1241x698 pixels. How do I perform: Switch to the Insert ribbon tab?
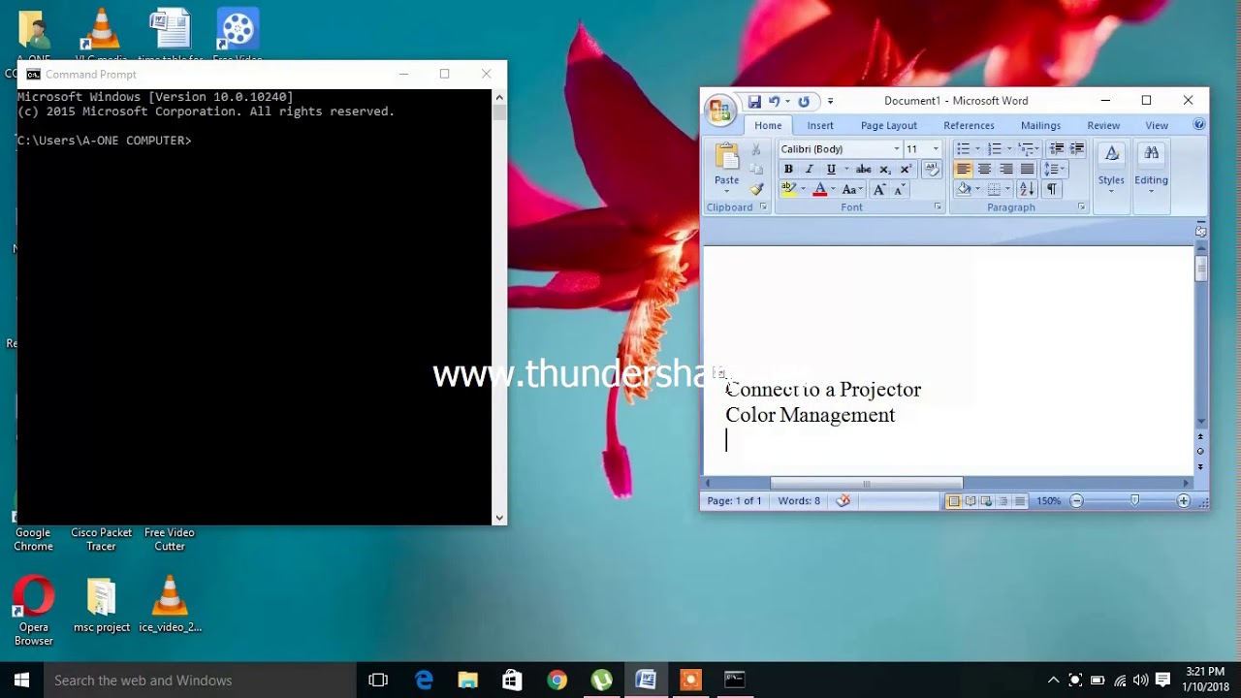[x=820, y=125]
